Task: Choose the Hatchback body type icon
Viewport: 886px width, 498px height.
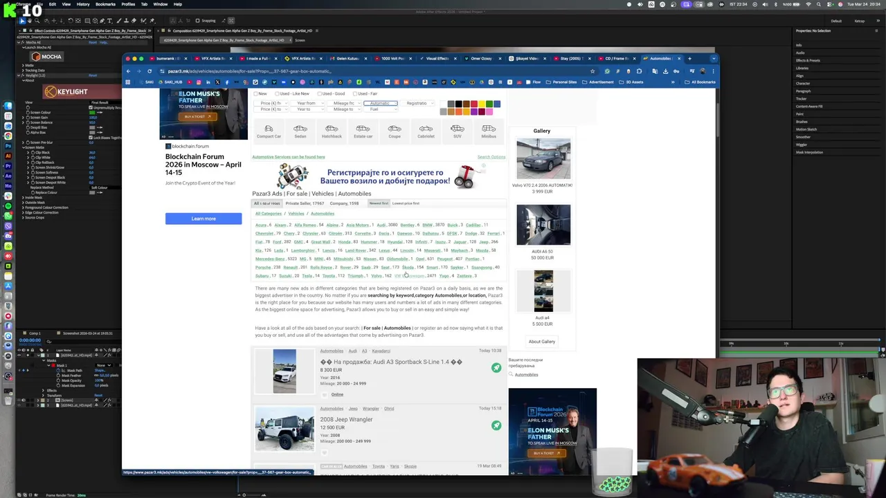Action: [332, 130]
